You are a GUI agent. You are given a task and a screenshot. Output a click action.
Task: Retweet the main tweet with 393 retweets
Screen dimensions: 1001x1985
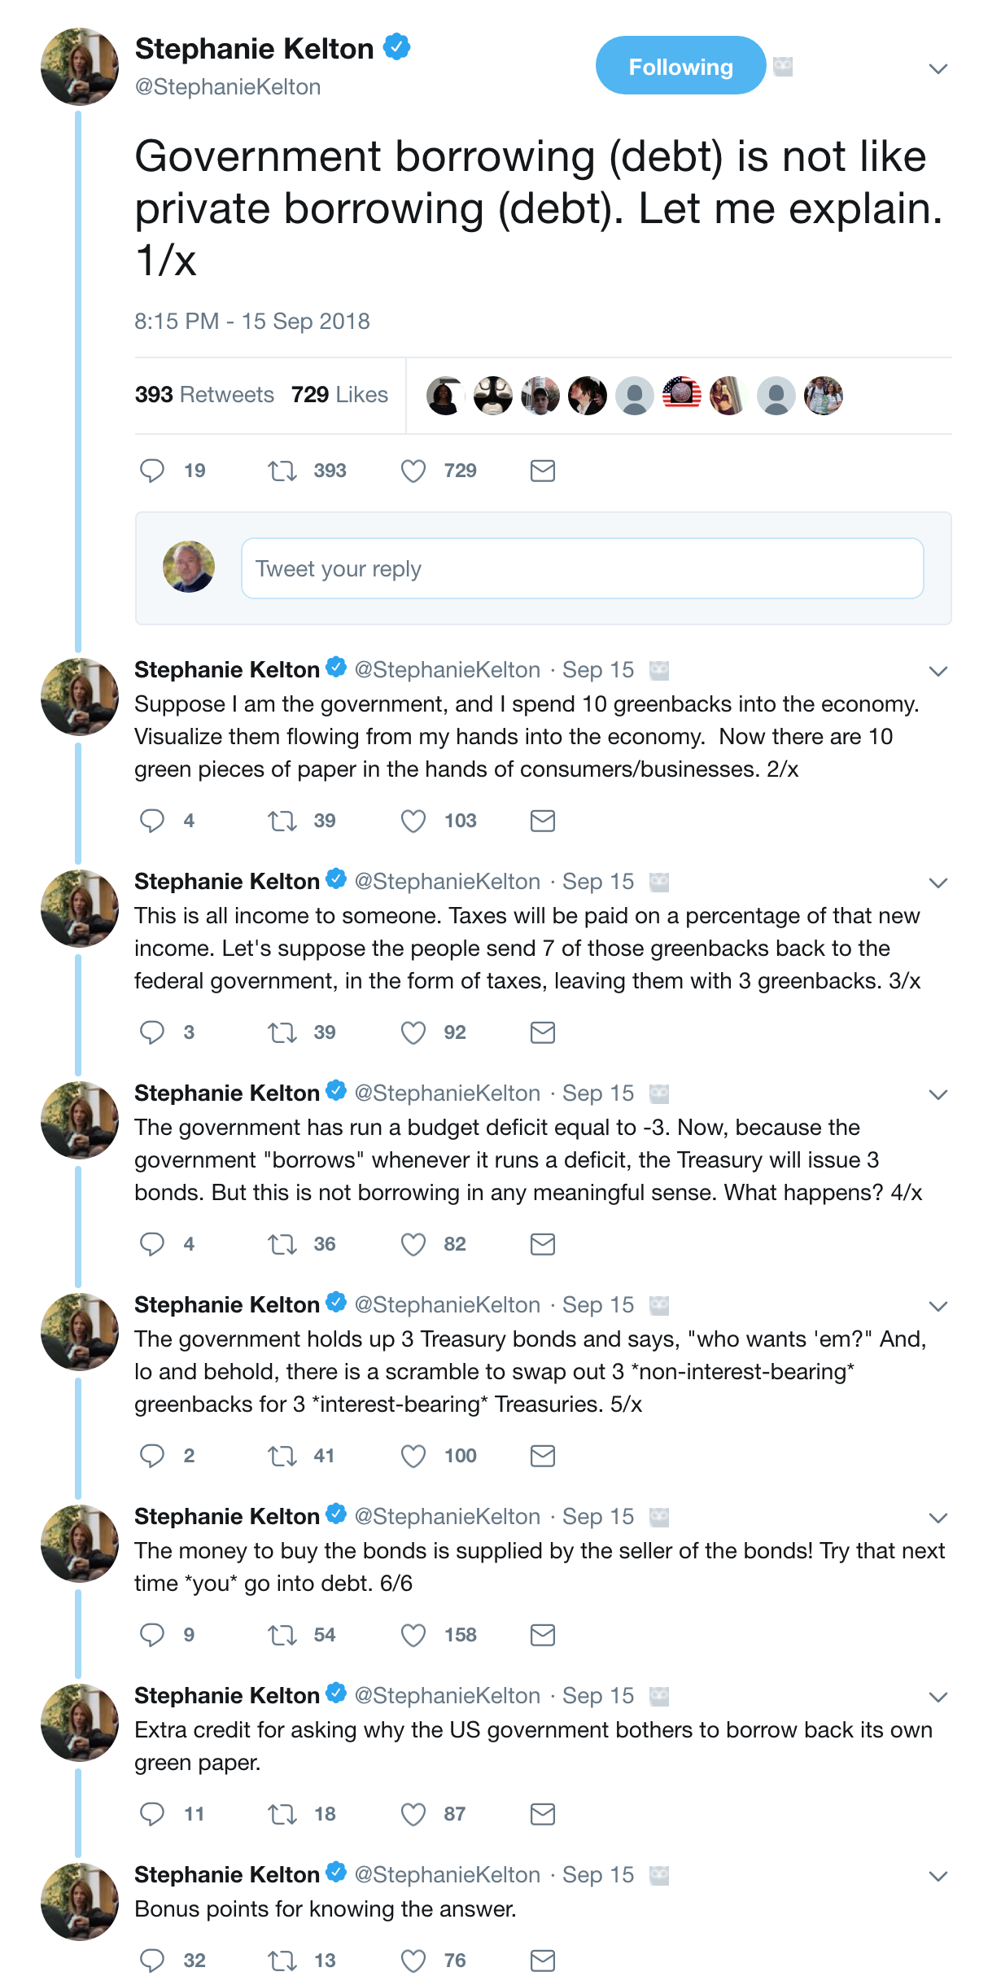coord(282,471)
